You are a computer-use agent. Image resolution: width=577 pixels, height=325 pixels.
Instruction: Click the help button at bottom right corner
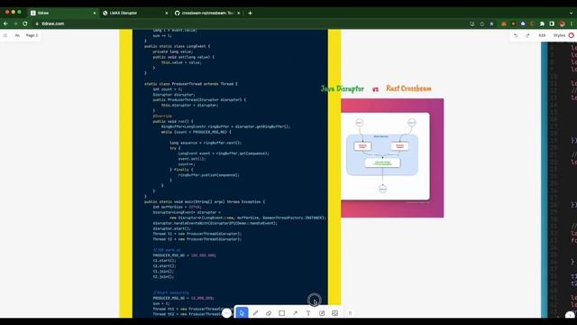[x=570, y=315]
